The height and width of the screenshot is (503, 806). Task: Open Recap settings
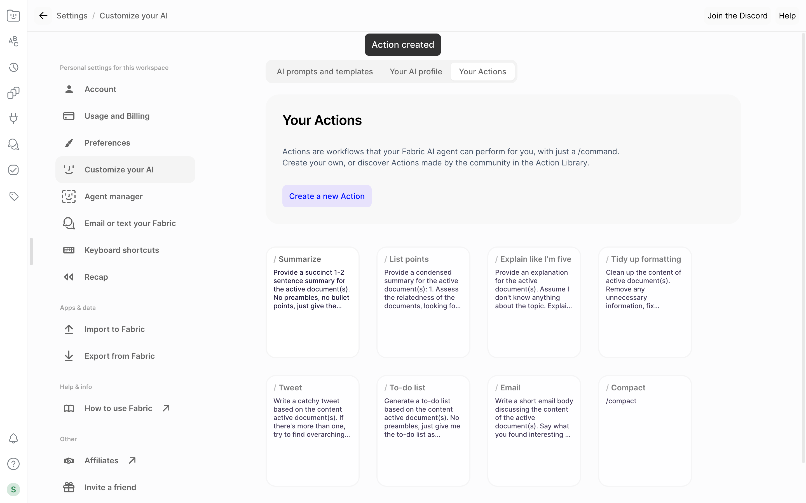pyautogui.click(x=125, y=277)
